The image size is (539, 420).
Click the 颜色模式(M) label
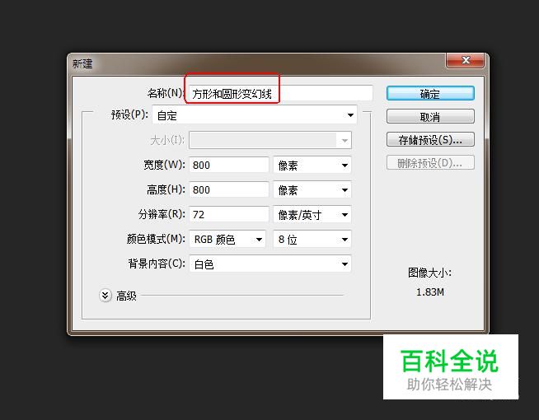[156, 239]
